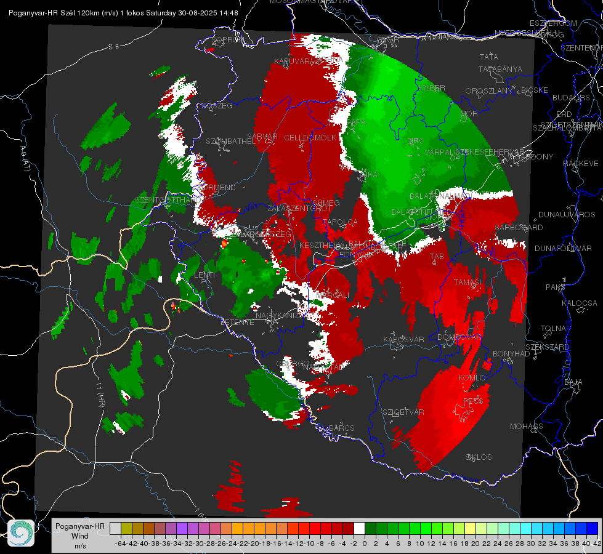Select the ZALASZENTGROT label
603x554 pixels.
tap(300, 209)
